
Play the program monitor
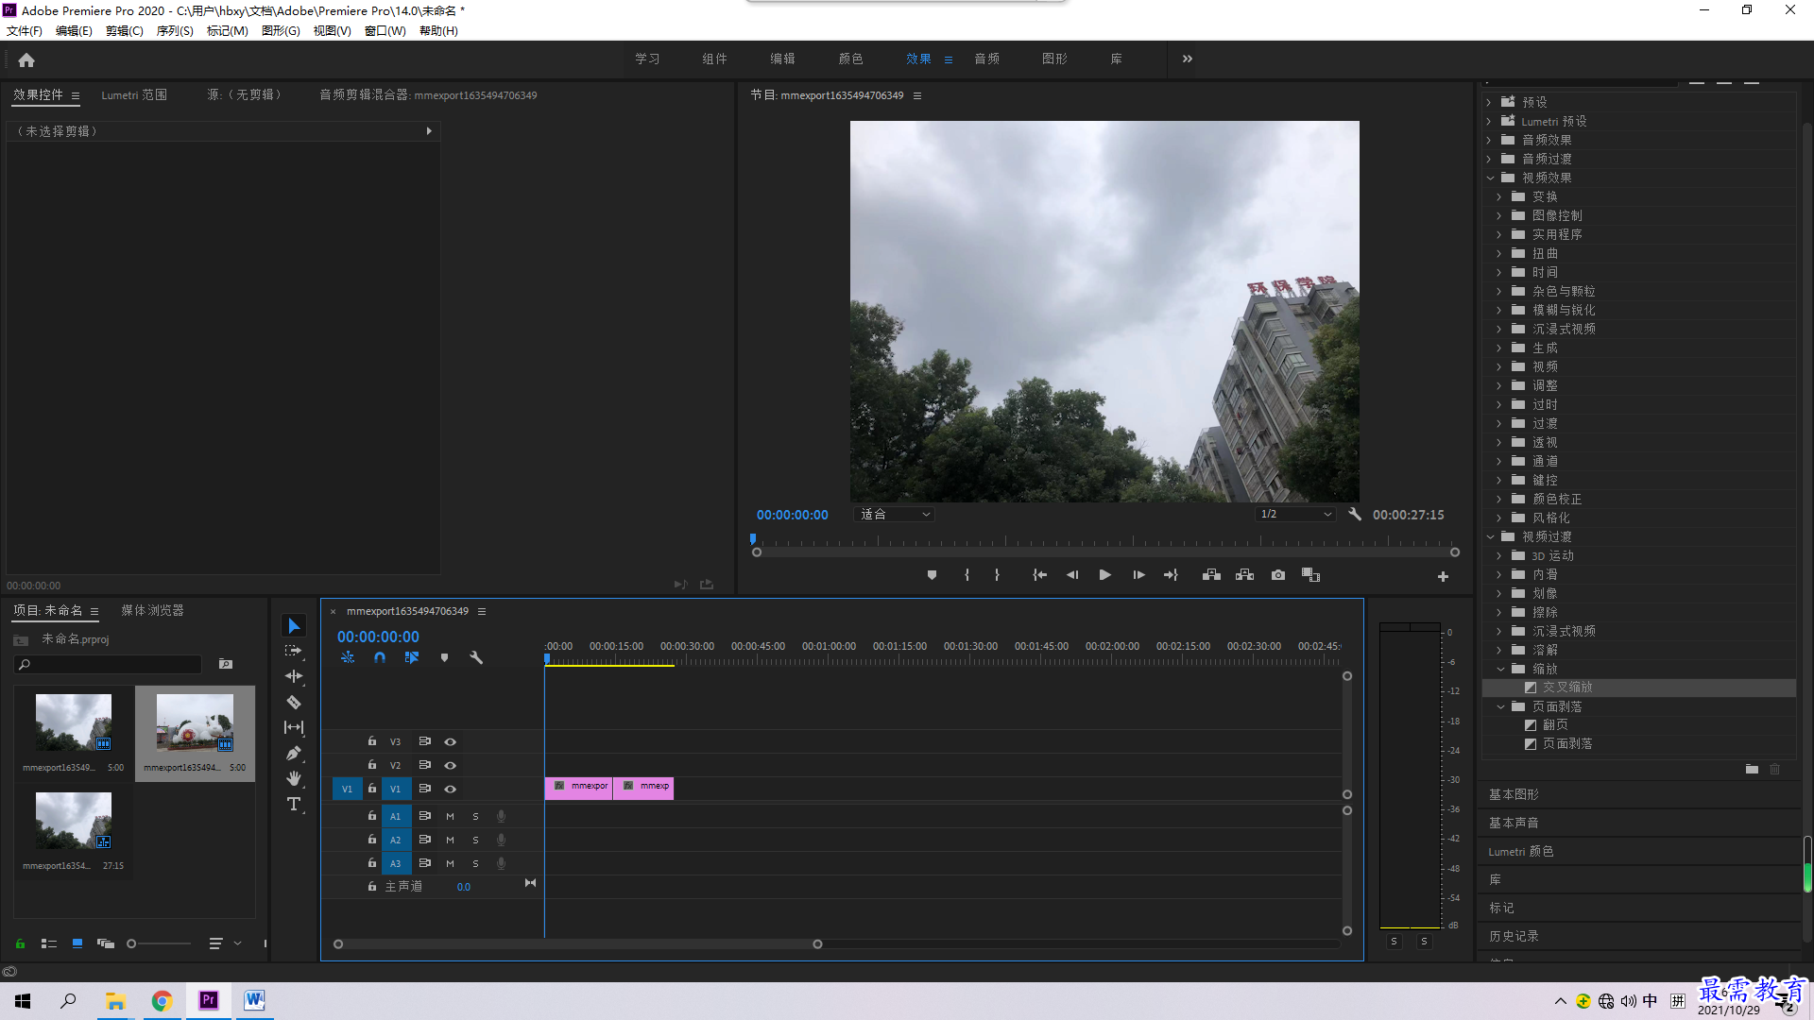pyautogui.click(x=1104, y=575)
